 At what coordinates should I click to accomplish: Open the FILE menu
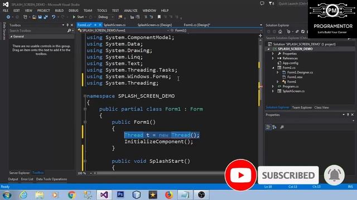(6, 11)
